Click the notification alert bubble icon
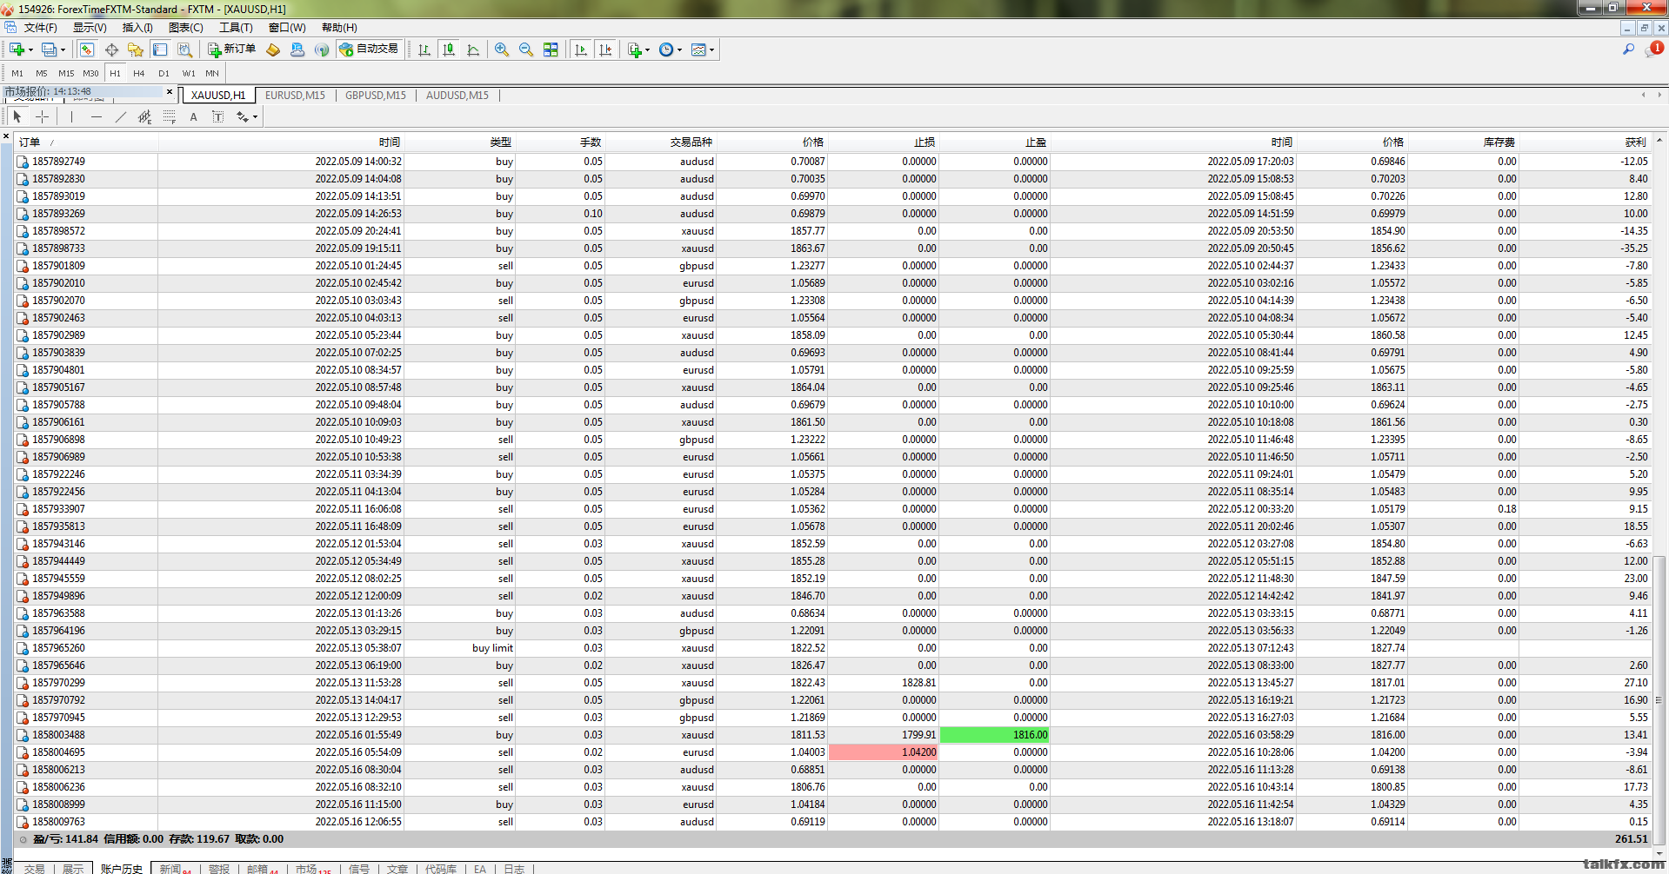1669x874 pixels. point(1652,50)
